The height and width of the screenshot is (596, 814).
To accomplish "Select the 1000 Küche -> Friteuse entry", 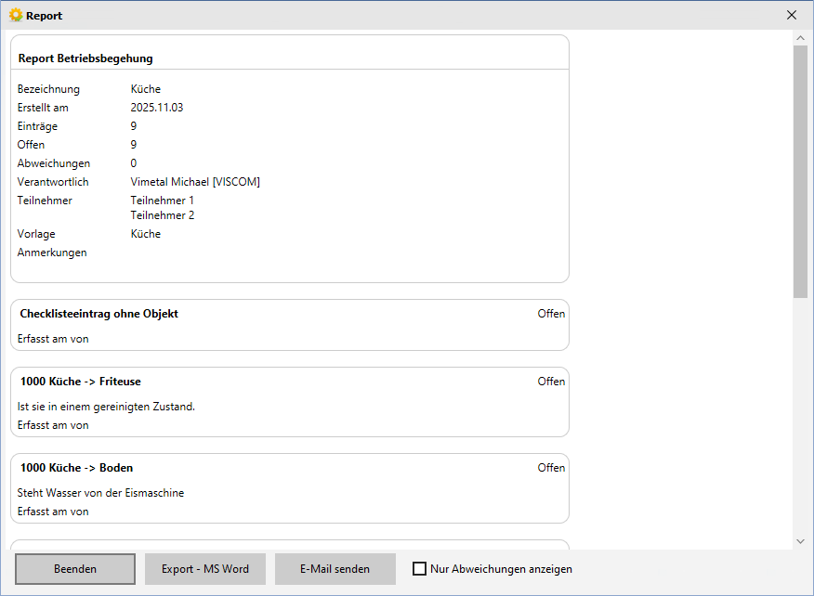I will (x=81, y=382).
